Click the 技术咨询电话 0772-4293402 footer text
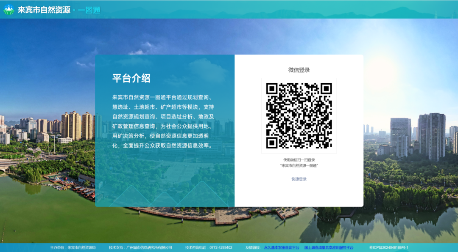 209,248
